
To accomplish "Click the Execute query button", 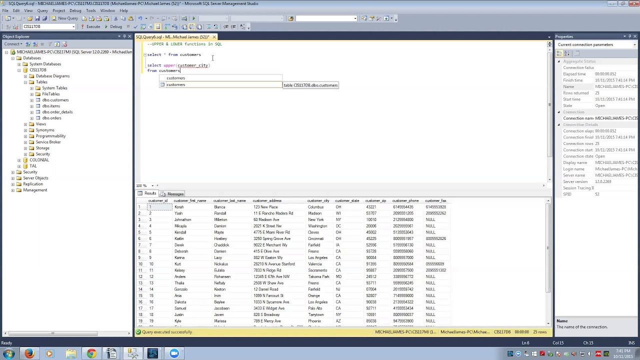I will [x=90, y=26].
